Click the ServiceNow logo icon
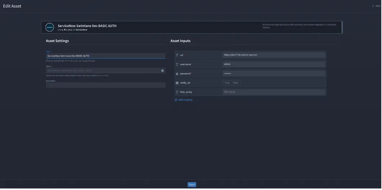The height and width of the screenshot is (190, 382). tap(49, 27)
